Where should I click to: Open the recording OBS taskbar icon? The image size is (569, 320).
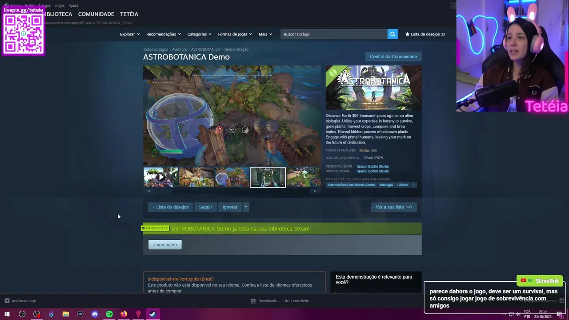[x=36, y=314]
